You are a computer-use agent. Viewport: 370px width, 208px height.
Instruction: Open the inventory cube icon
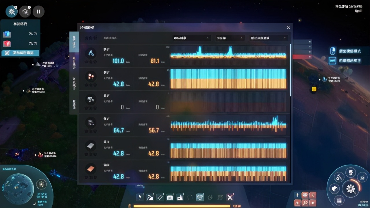(334, 189)
